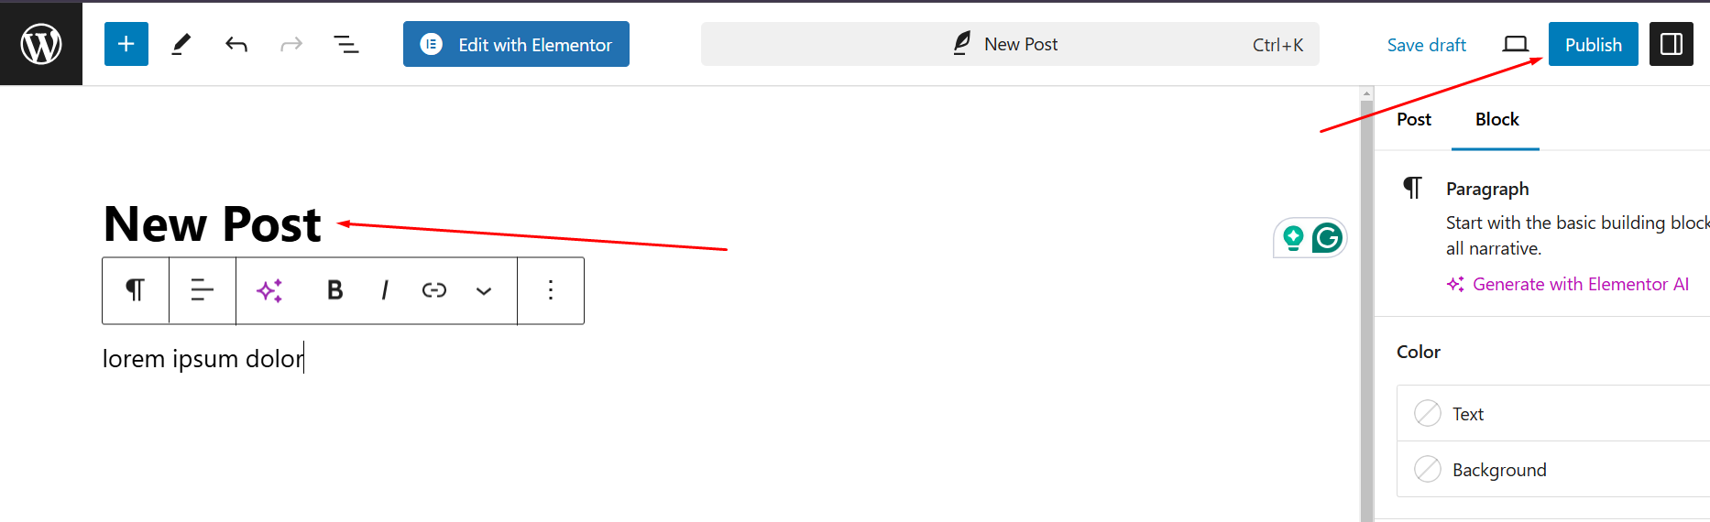
Task: Insert a link with the link icon
Action: point(434,290)
